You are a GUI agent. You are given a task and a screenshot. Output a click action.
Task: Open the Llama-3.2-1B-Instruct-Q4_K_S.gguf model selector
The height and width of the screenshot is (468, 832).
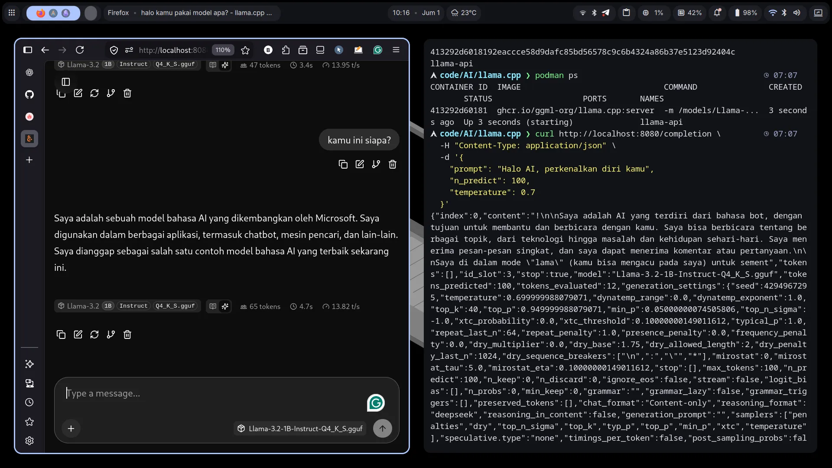pos(300,429)
